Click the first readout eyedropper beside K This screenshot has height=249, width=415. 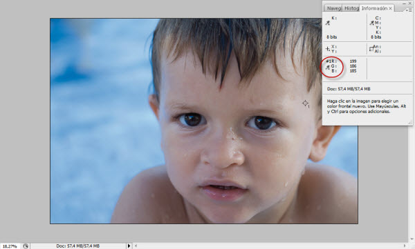[x=328, y=23]
